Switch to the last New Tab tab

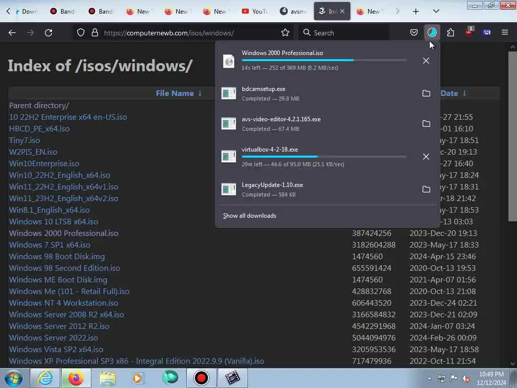[x=370, y=11]
